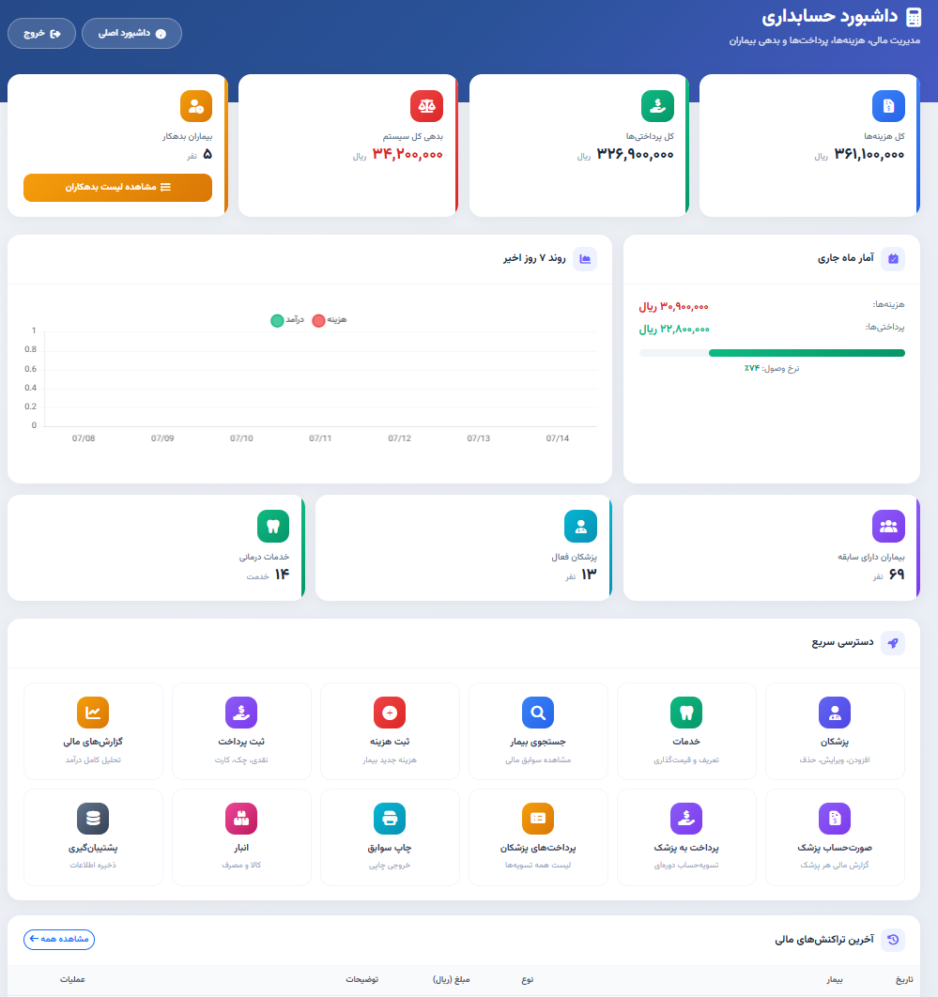The image size is (938, 997).
Task: Toggle the درآمد series in chart legend
Action: pyautogui.click(x=287, y=320)
